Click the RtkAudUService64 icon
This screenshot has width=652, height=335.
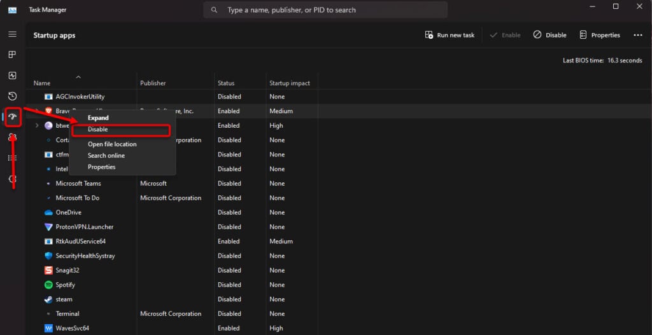pyautogui.click(x=48, y=241)
